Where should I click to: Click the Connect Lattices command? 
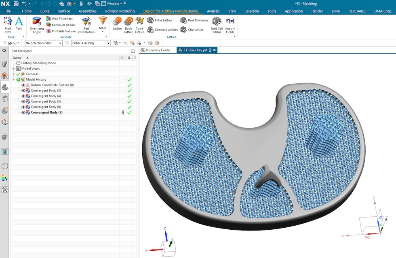click(165, 30)
